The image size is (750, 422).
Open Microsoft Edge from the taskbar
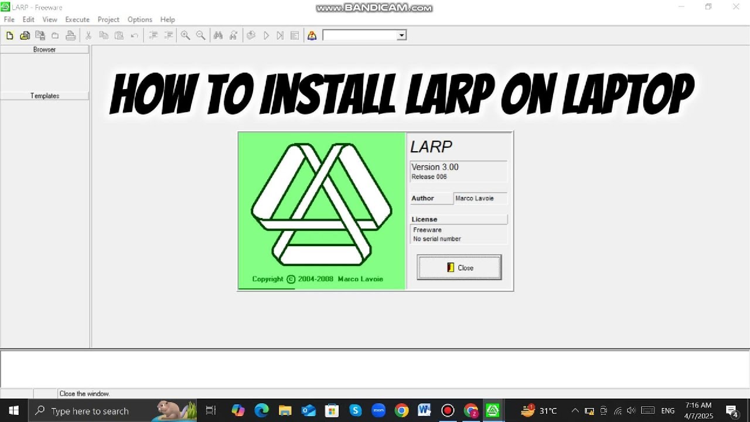tap(261, 411)
